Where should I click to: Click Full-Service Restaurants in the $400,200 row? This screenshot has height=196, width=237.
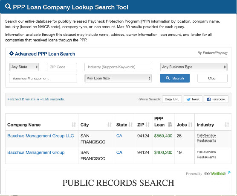pos(206,155)
